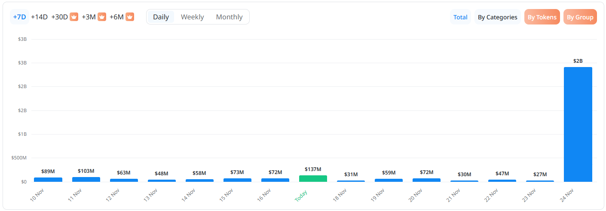Click the green Today bar
The width and height of the screenshot is (606, 211).
tap(313, 178)
